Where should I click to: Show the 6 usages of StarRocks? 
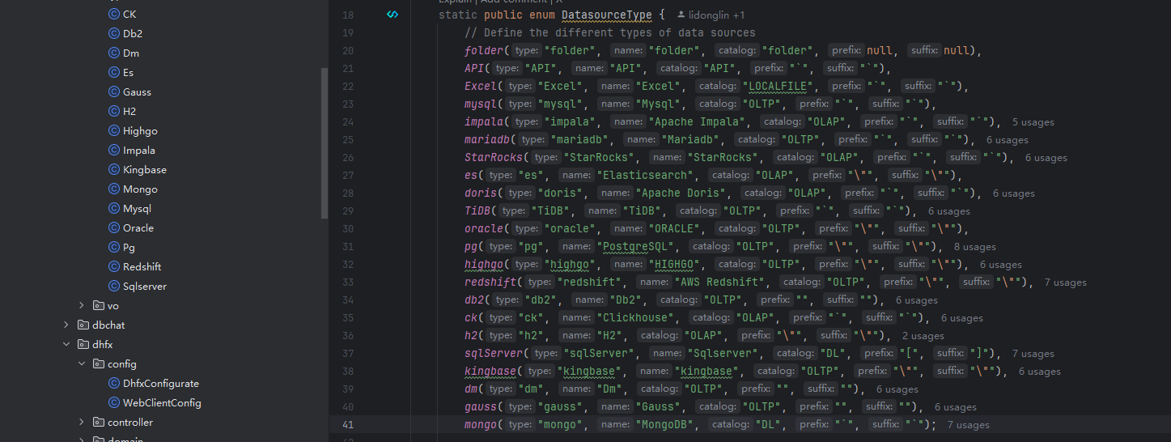[x=1046, y=158]
